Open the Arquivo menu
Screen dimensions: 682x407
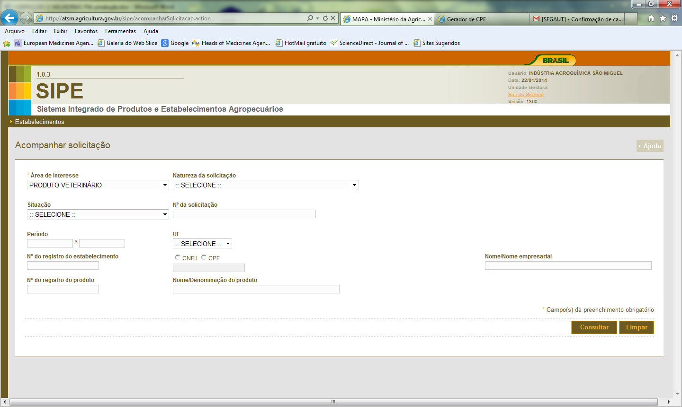15,31
